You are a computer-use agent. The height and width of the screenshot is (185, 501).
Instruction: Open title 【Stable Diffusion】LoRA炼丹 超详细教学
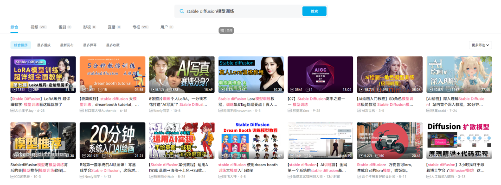pyautogui.click(x=40, y=102)
